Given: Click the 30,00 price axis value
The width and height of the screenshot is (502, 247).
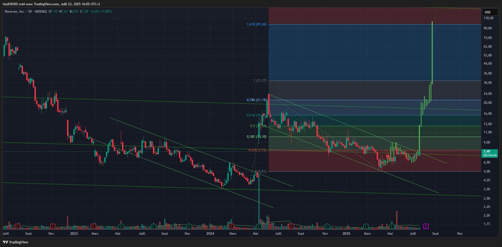Looking at the screenshot, I should 487,83.
